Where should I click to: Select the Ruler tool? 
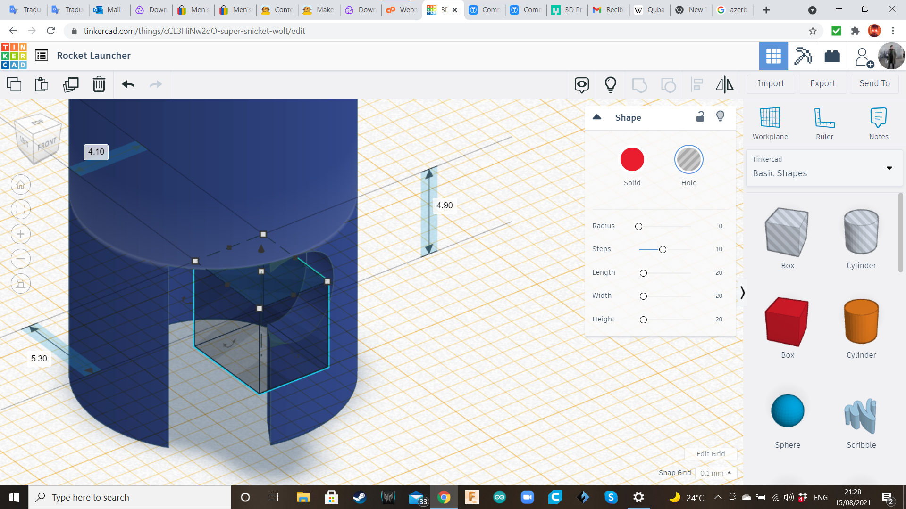pos(824,123)
